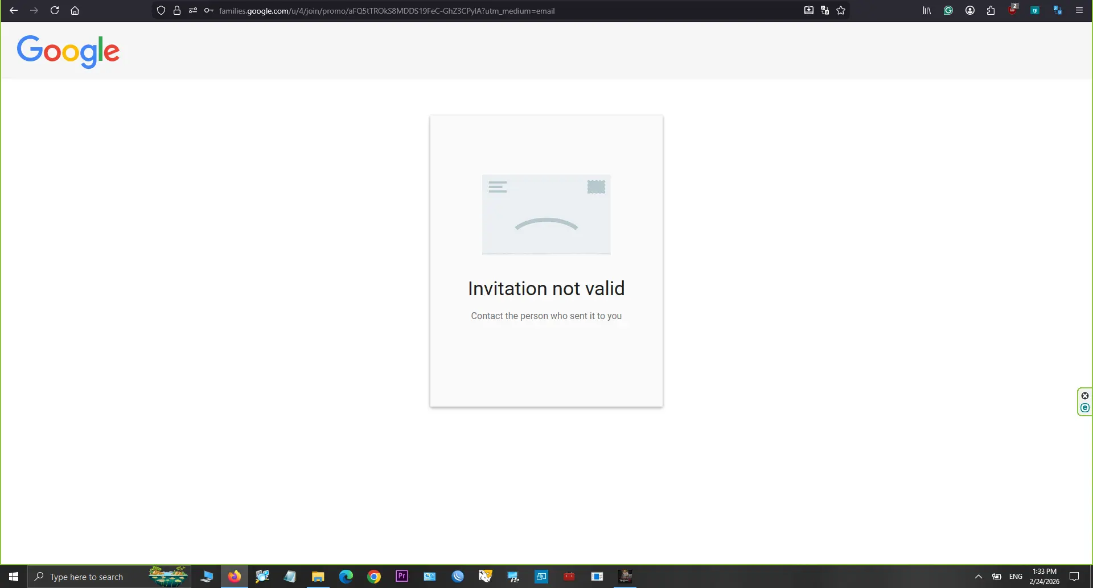The image size is (1093, 588).
Task: Click the blue translate extension toolbar icon
Action: (x=1057, y=10)
